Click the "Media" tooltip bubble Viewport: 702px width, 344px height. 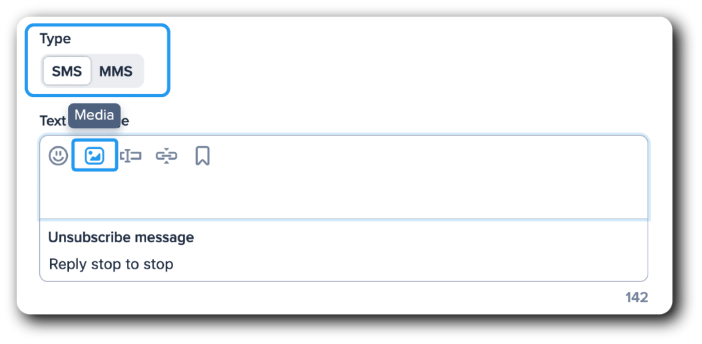(94, 116)
